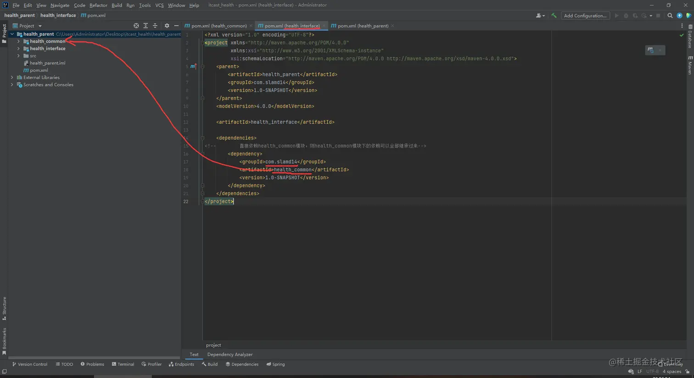Click the Load Maven Changes floating icon
The width and height of the screenshot is (694, 378).
[650, 50]
